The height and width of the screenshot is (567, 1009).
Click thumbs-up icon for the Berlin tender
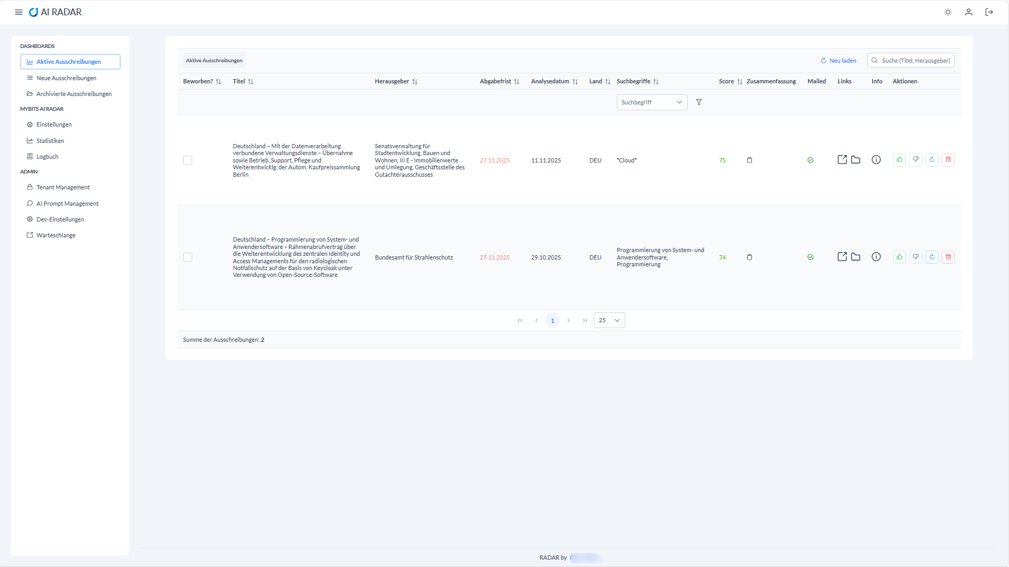(900, 160)
